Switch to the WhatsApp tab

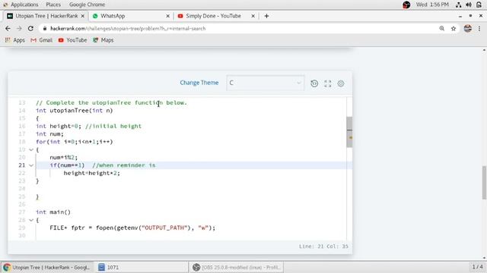tap(130, 16)
